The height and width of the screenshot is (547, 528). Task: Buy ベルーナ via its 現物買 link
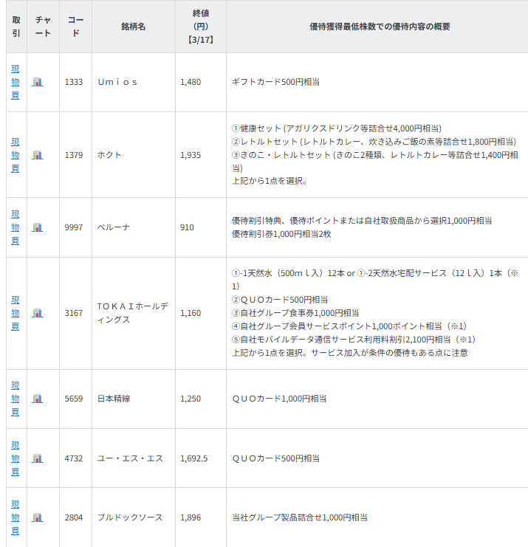tap(16, 227)
